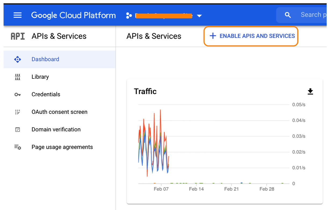Open the Library section
The image size is (328, 210).
click(x=40, y=77)
